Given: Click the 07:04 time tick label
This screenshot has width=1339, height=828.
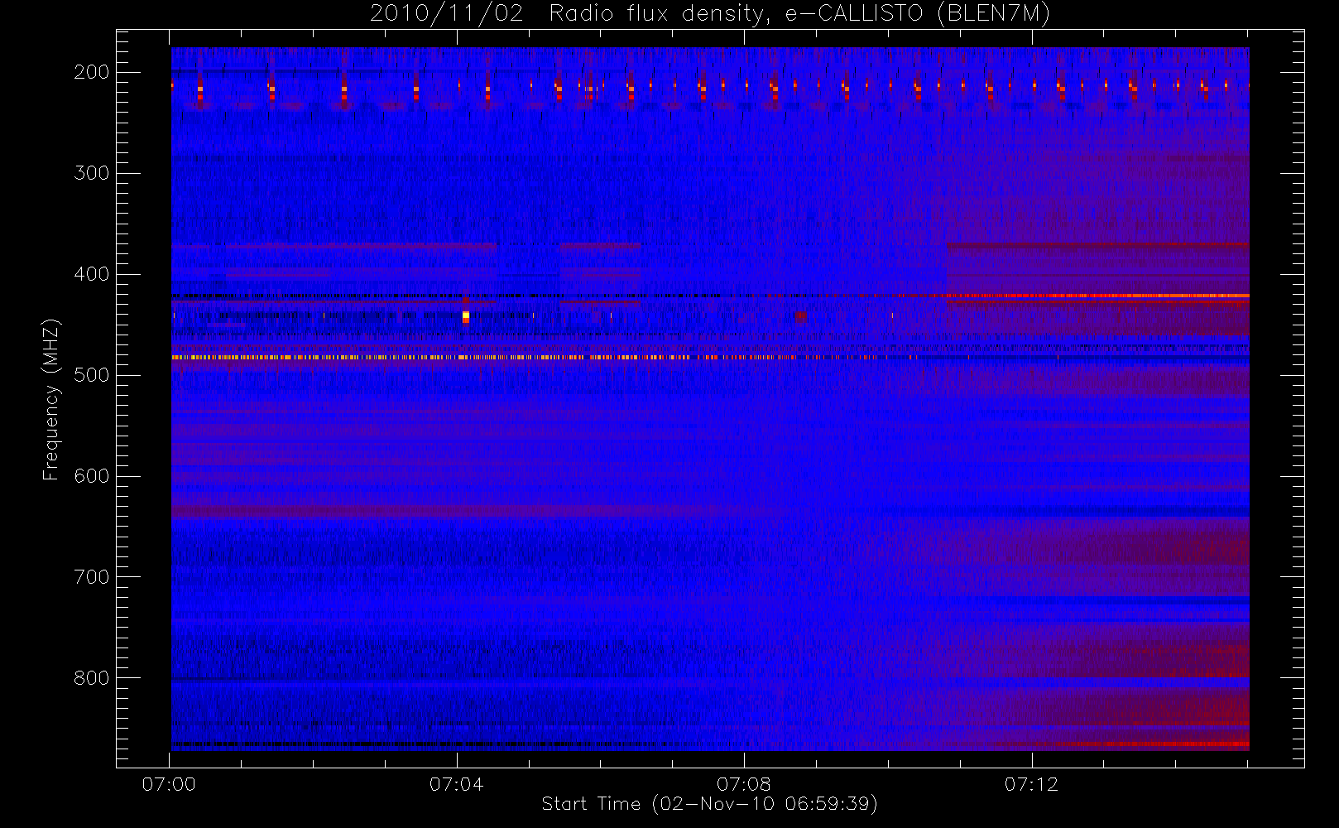Looking at the screenshot, I should (456, 784).
